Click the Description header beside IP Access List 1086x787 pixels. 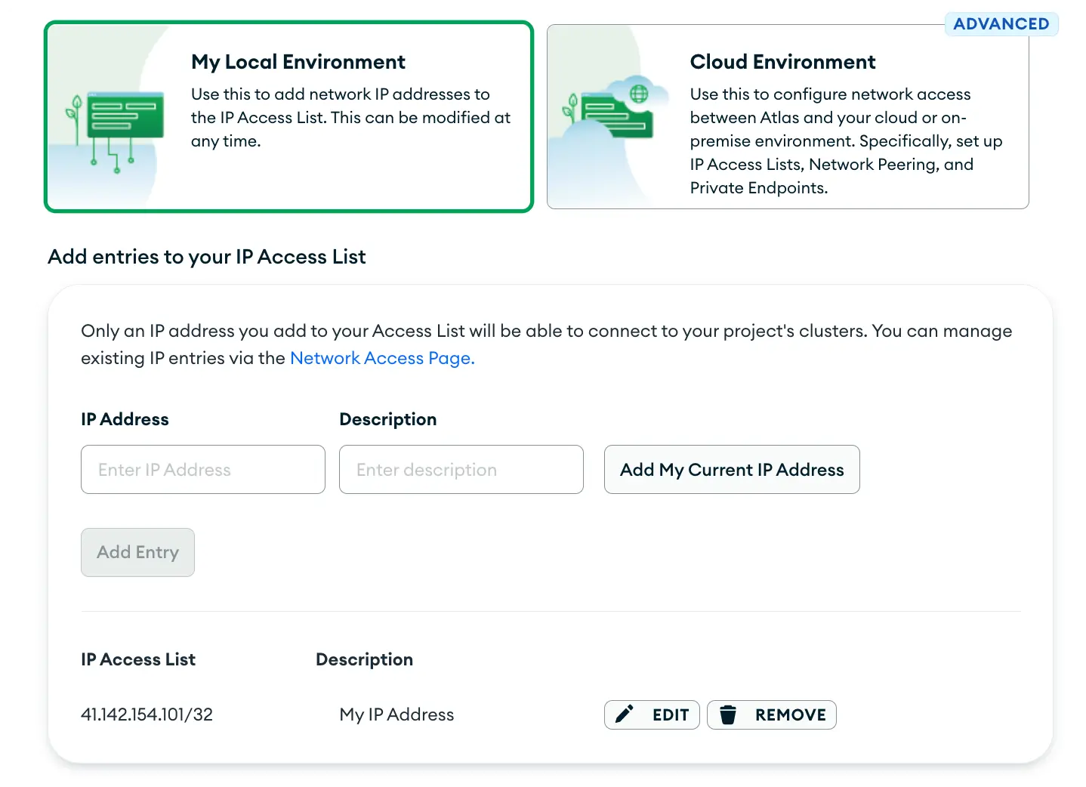coord(364,659)
